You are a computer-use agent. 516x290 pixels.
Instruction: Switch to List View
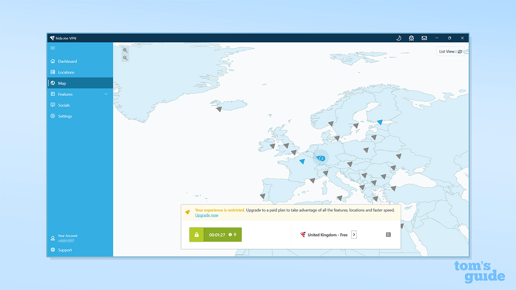pyautogui.click(x=450, y=52)
